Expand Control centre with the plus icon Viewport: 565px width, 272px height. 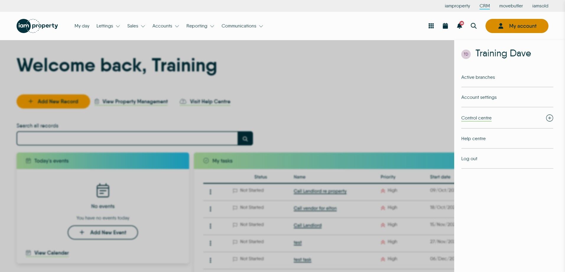click(x=549, y=118)
